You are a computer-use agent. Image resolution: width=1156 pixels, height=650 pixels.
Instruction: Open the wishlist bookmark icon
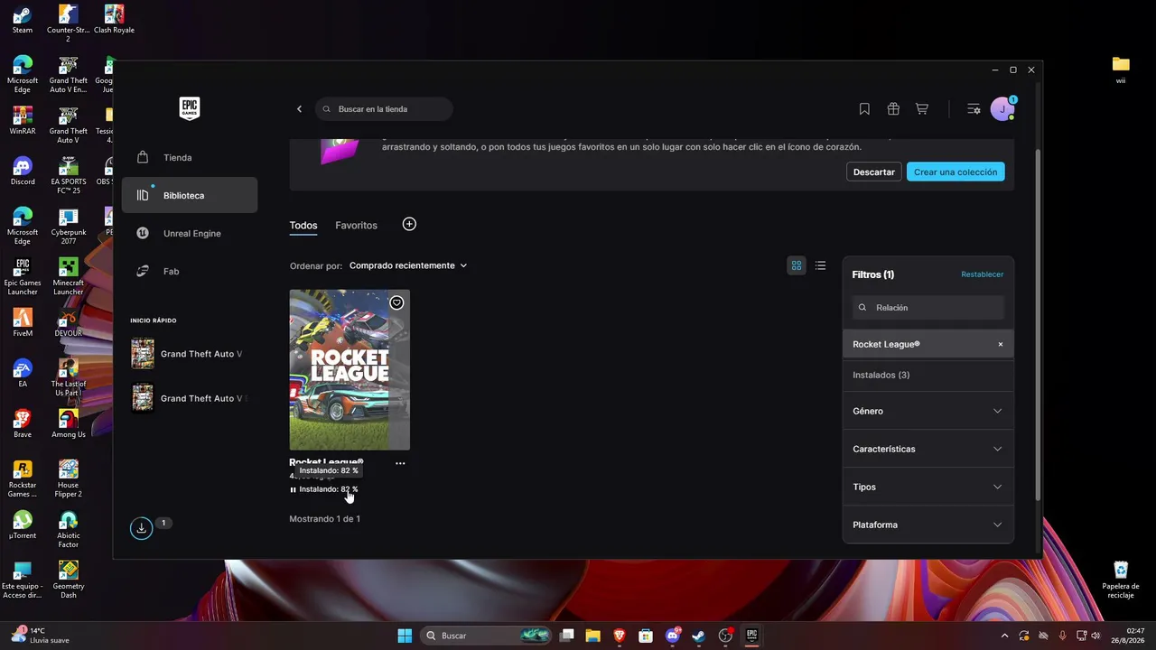(x=864, y=109)
